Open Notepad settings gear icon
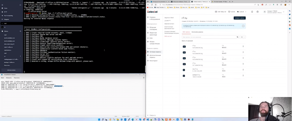 (x=144, y=78)
